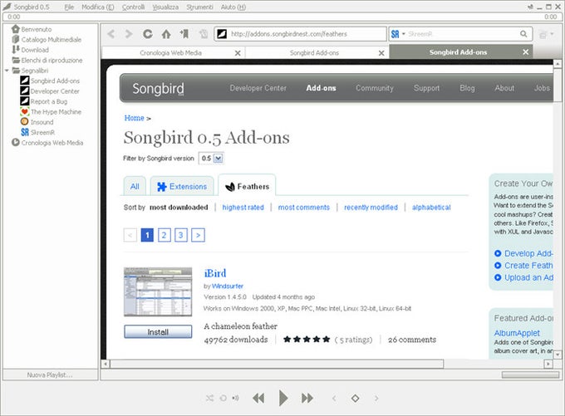Start playback with the play button
This screenshot has height=416, width=565.
point(283,399)
